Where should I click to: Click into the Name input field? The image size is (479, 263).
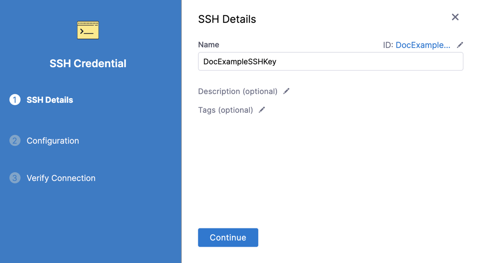[330, 61]
